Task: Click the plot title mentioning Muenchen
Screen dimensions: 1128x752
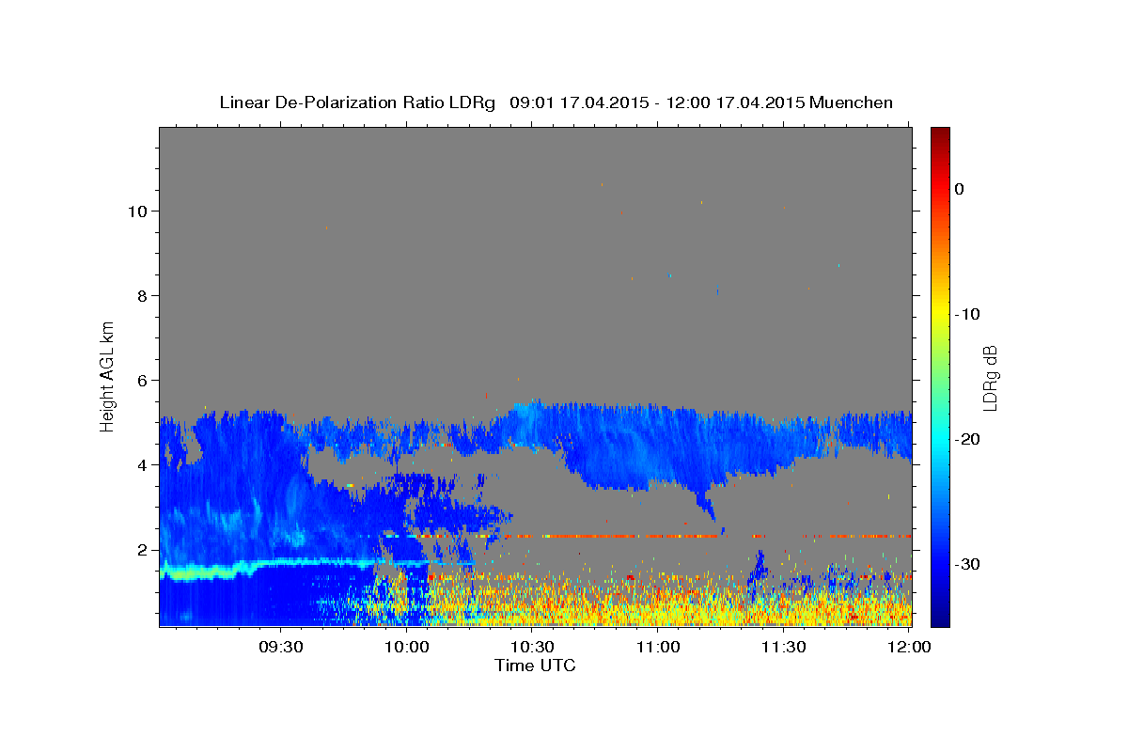Action: (556, 102)
